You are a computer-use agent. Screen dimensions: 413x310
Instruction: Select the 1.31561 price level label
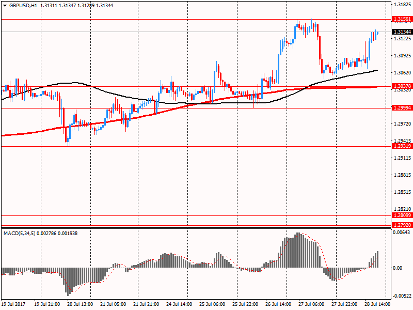click(402, 19)
